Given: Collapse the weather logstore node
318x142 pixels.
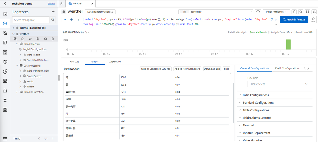Looking at the screenshot, I should tap(13, 34).
